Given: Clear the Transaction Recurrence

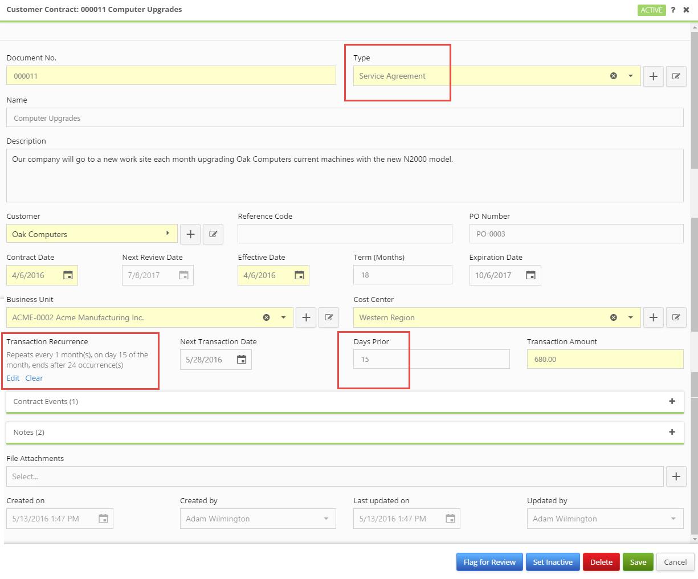Looking at the screenshot, I should (x=34, y=378).
